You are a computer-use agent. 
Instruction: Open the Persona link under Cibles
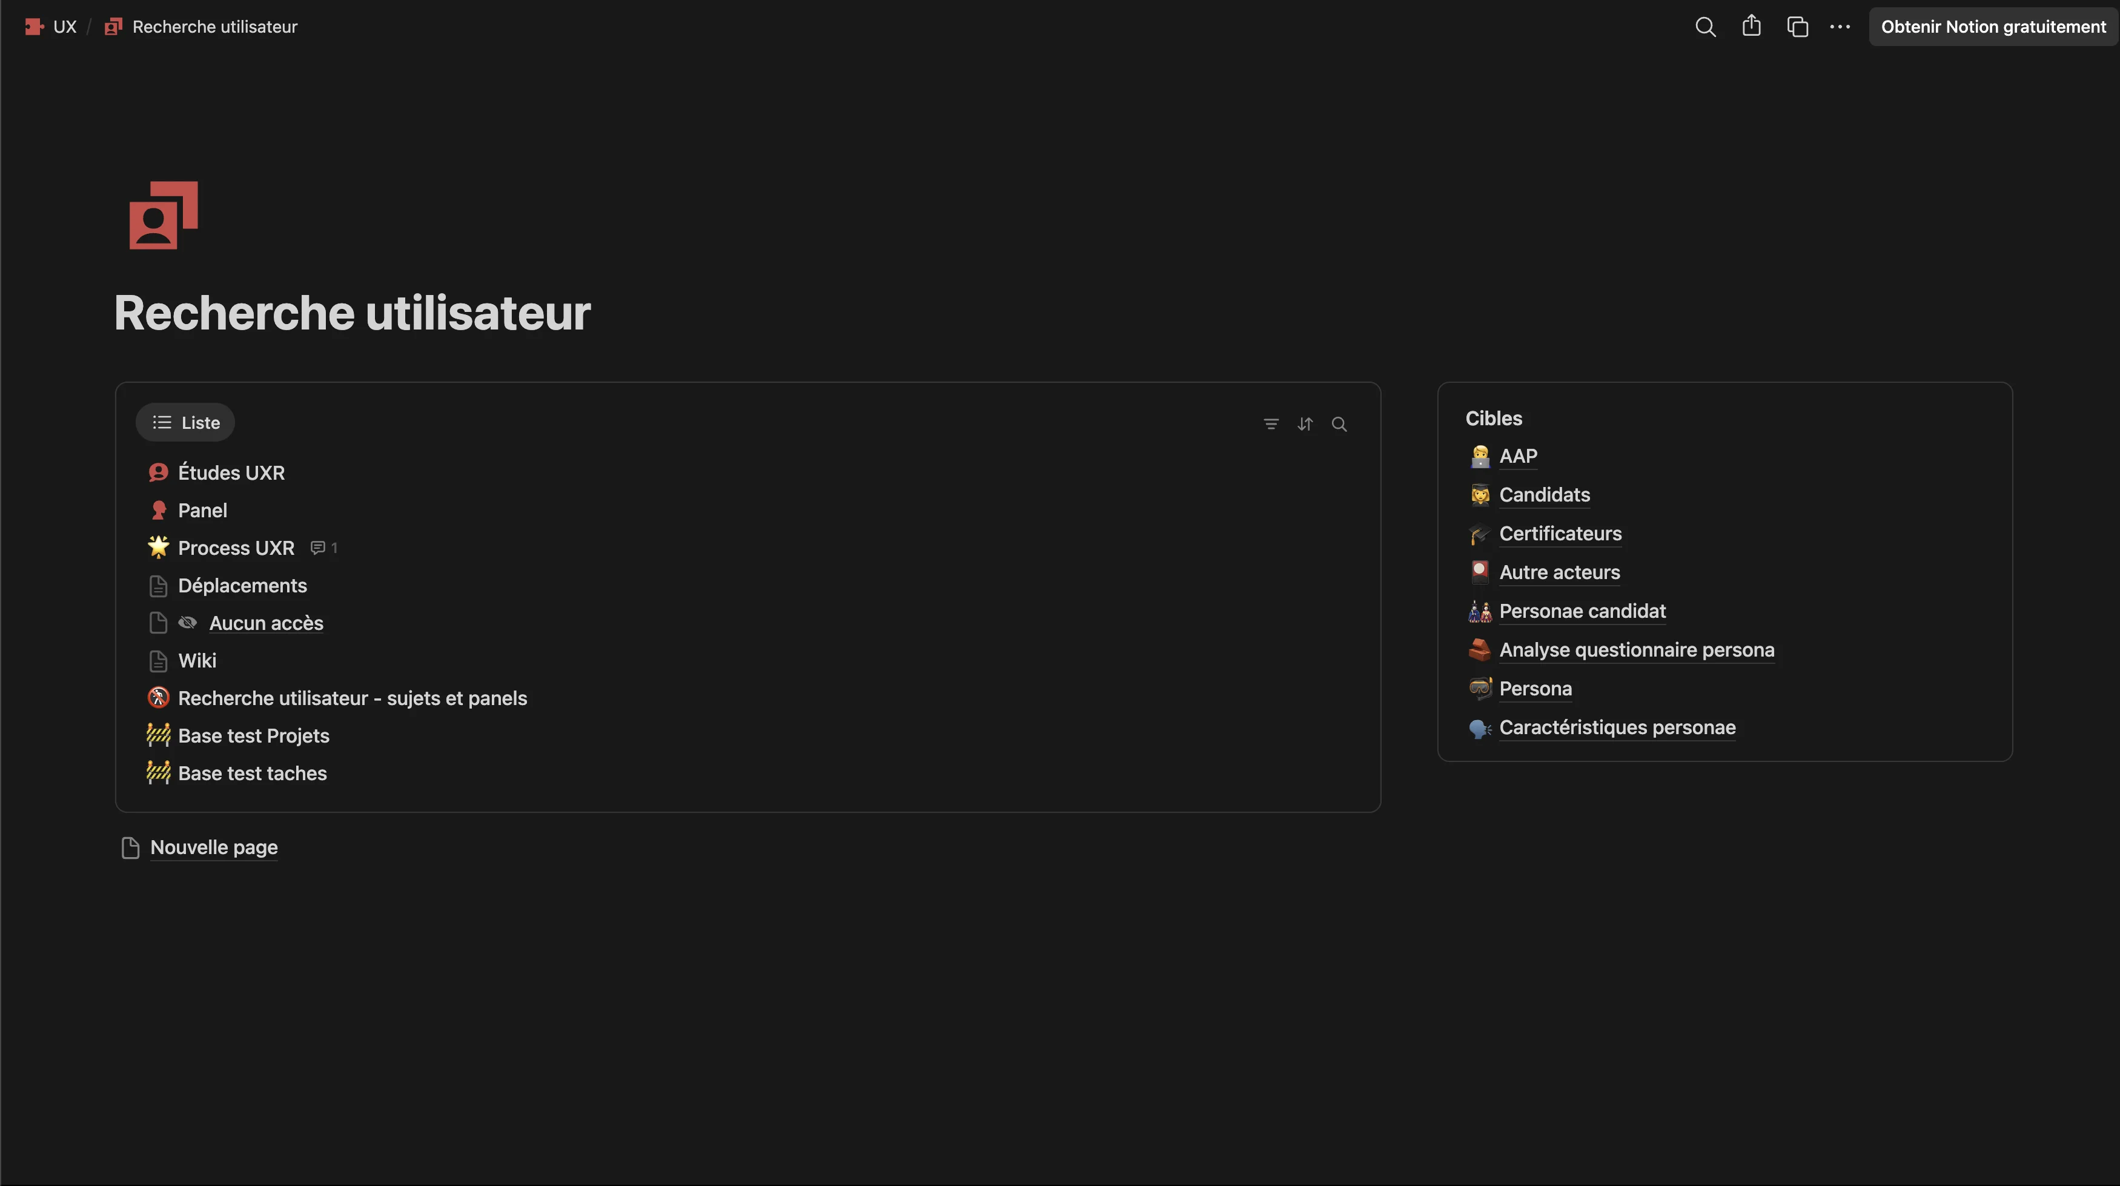click(x=1535, y=688)
